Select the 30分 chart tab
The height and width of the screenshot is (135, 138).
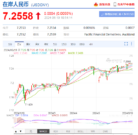73,44
